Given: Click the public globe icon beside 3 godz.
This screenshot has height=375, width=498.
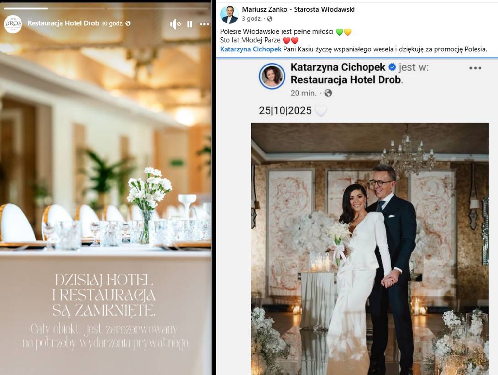Looking at the screenshot, I should (270, 19).
